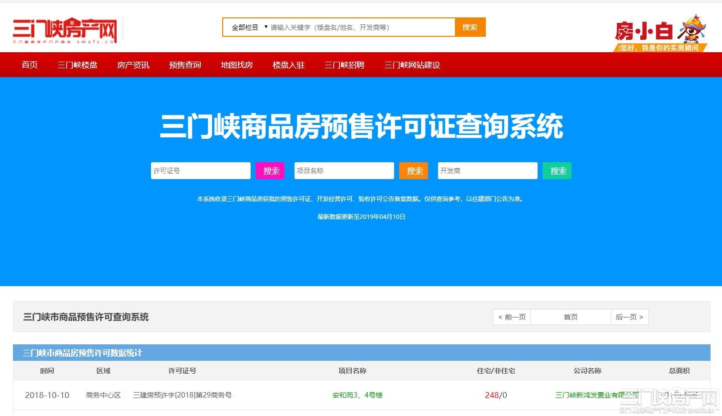
Task: Click the 三建房预许字[2018]第29商务号 permit cell
Action: [182, 395]
